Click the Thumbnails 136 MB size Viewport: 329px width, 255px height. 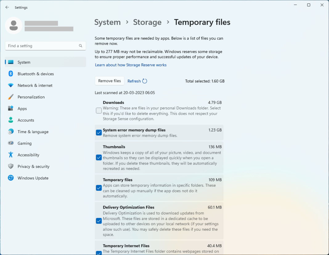(x=215, y=147)
